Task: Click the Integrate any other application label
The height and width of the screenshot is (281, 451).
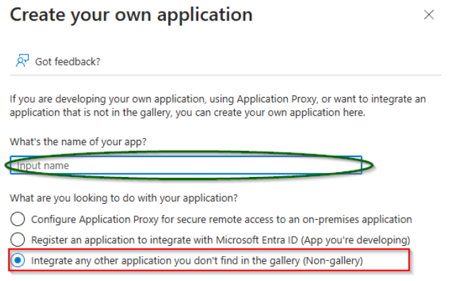Action: [x=197, y=260]
